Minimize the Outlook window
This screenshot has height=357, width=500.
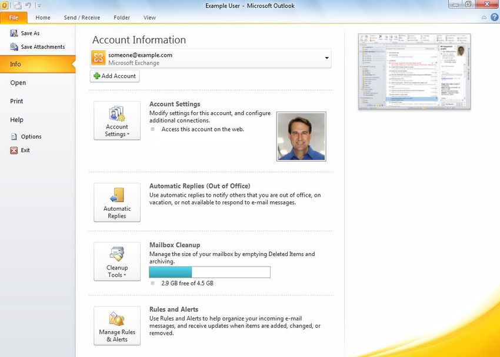(x=455, y=5)
